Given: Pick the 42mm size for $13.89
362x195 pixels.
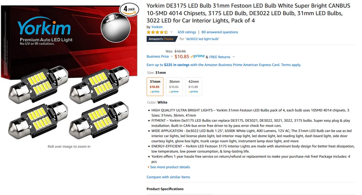Looking at the screenshot, I should tap(194, 87).
